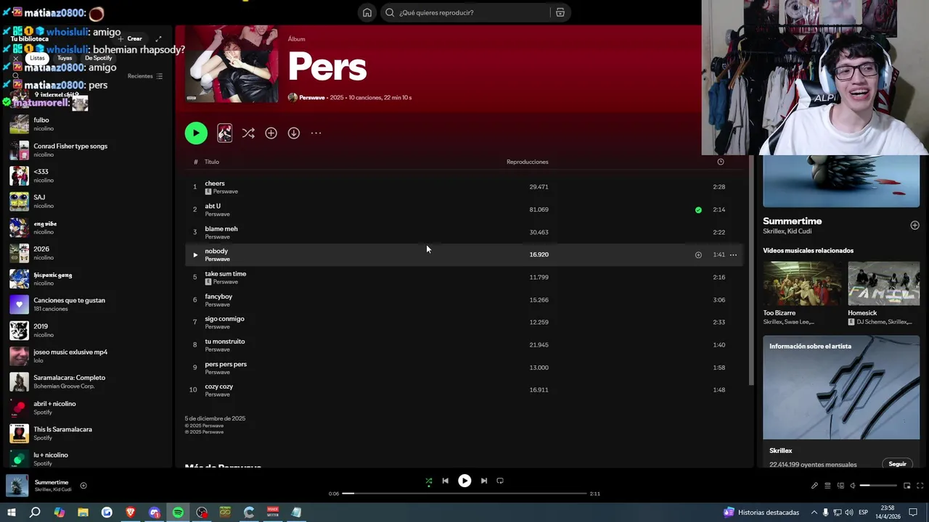Open Saramalacara: Completo playlist
This screenshot has width=929, height=522.
[87, 382]
